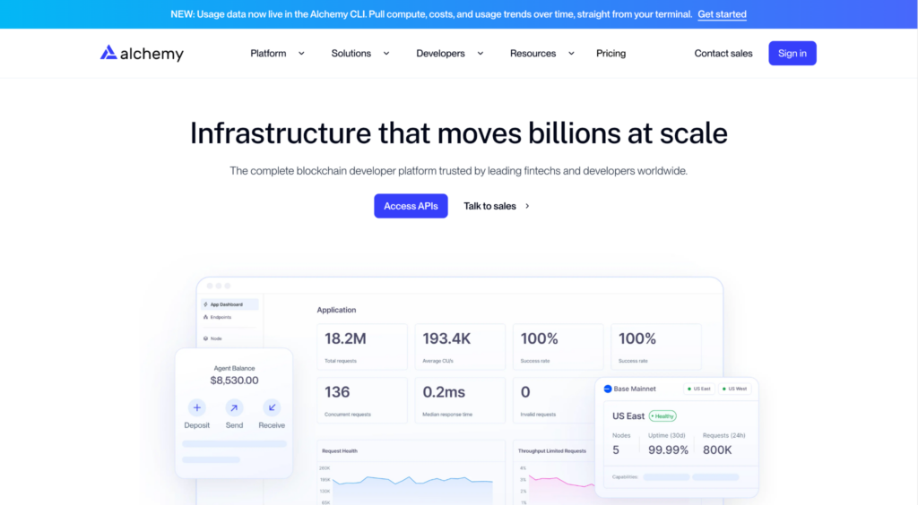This screenshot has width=918, height=505.
Task: Click the 99.99% uptime value
Action: pos(668,450)
